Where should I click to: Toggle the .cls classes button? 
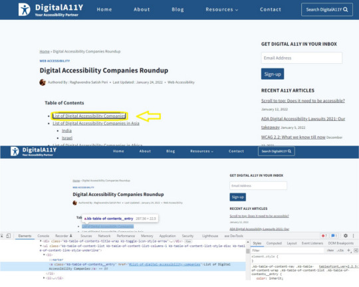[340, 250]
